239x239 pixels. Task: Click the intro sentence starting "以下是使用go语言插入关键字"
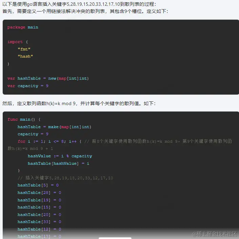click(79, 4)
